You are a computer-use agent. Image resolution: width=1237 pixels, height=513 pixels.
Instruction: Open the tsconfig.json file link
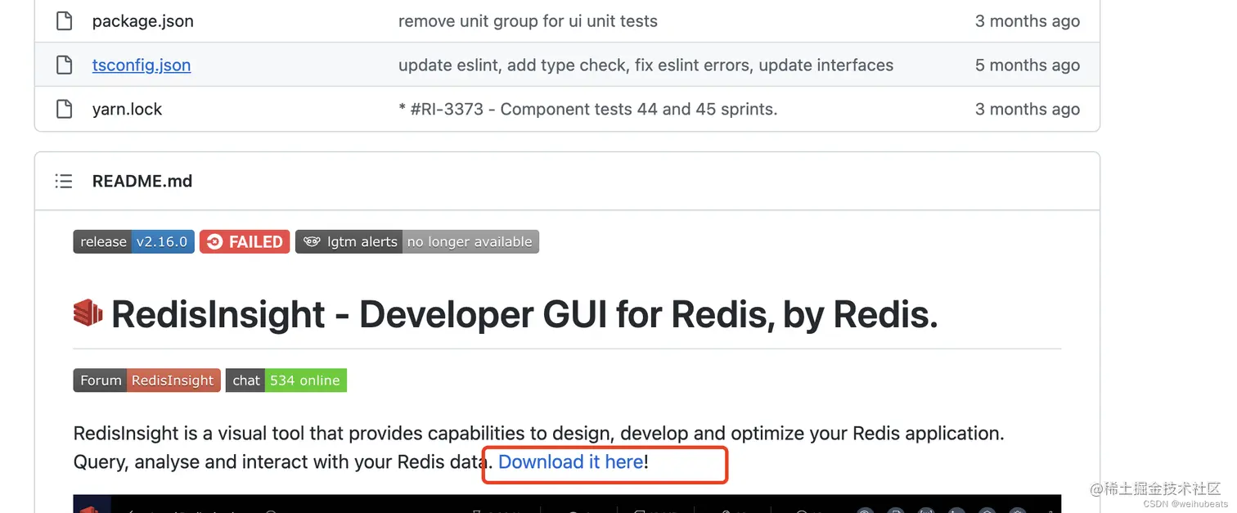(142, 65)
